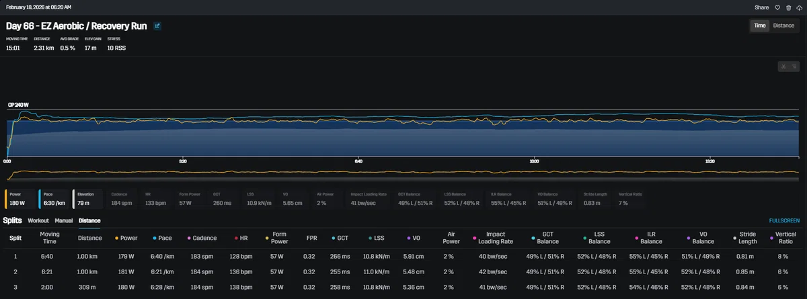Click the chart smoothing lines icon
Viewport: 807px width, 299px height.
794,66
